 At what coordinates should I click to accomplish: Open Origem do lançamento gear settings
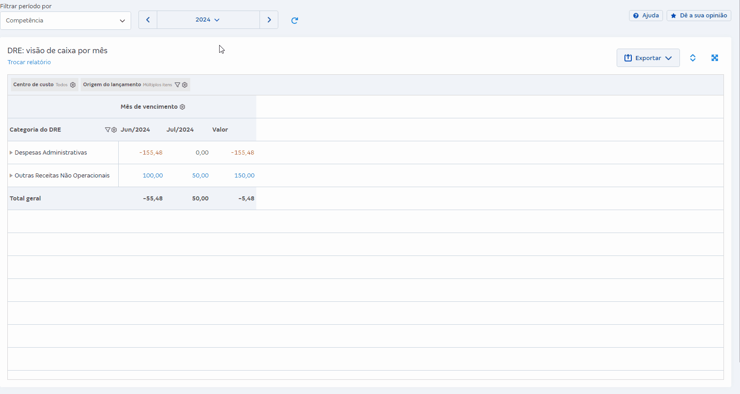point(185,85)
